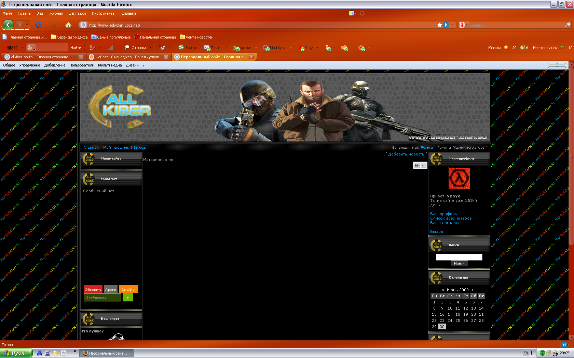Click the spell-check checkmark icon
The width and height of the screenshot is (574, 358).
click(x=162, y=48)
